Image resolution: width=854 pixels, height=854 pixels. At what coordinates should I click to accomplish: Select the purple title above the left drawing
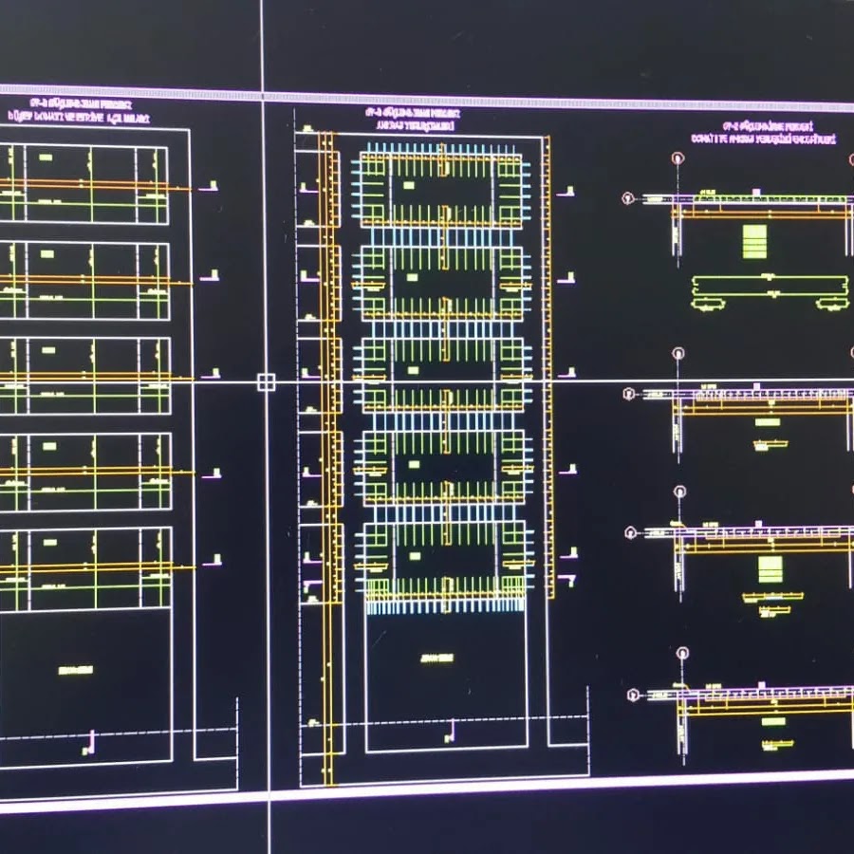(x=80, y=111)
